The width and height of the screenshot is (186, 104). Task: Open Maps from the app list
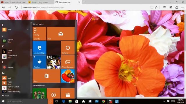click(15, 83)
